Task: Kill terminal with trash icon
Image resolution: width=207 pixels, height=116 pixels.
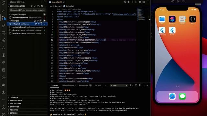Action: [x=140, y=85]
